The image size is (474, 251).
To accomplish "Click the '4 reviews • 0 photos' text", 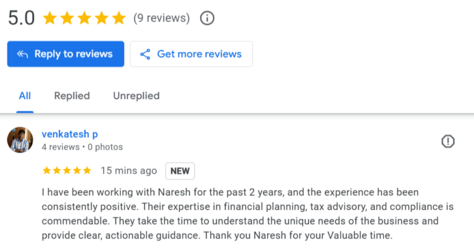I will coord(82,147).
